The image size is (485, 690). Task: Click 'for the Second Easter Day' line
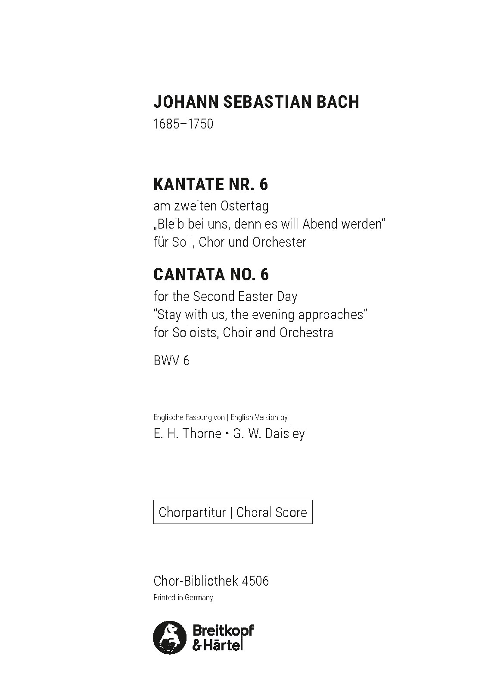tap(225, 296)
